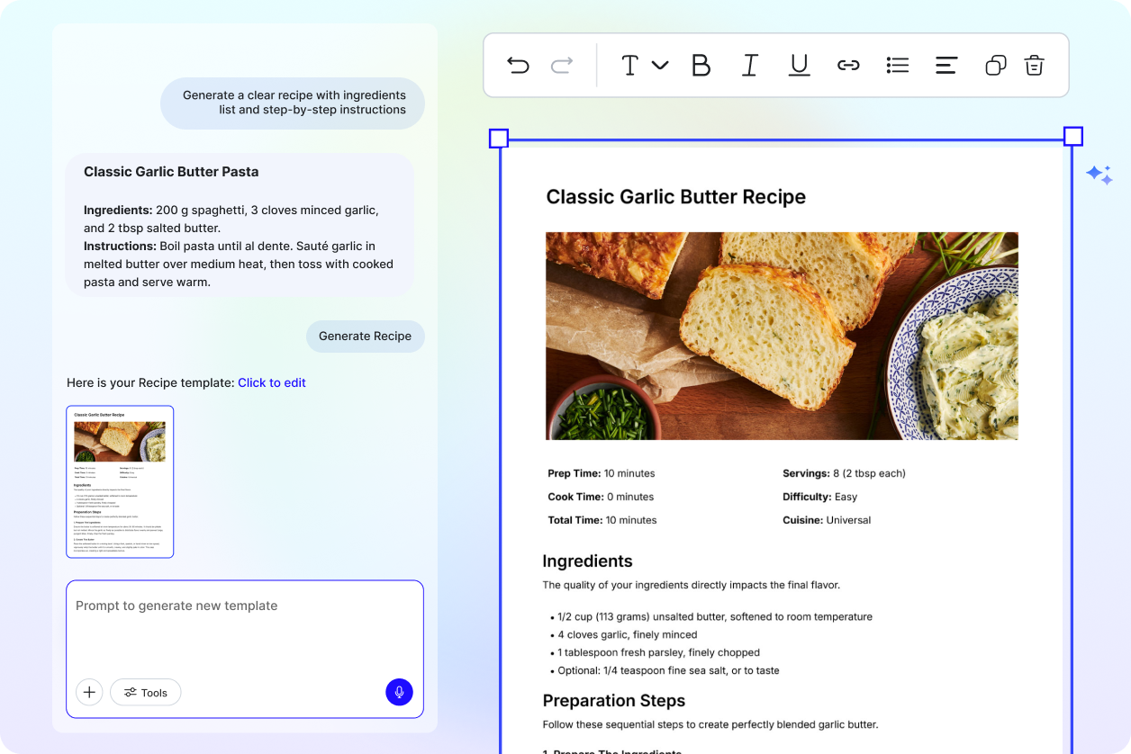Activate the microphone voice input
1131x754 pixels.
coord(399,692)
